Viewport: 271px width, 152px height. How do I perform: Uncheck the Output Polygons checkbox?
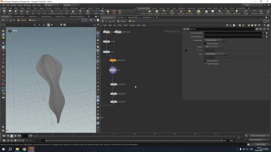205,64
